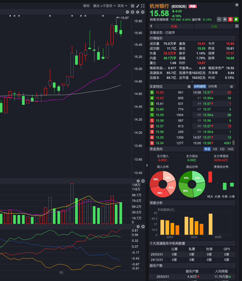The image size is (242, 281).
Task: Click the red 闪买 quick buy button
Action: (x=174, y=26)
